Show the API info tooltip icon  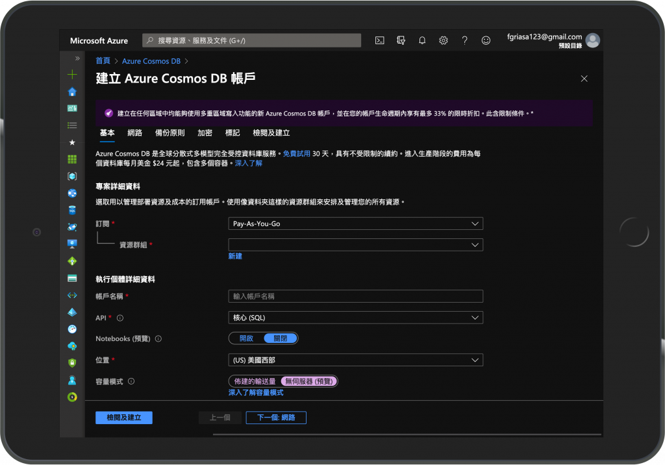click(x=120, y=318)
